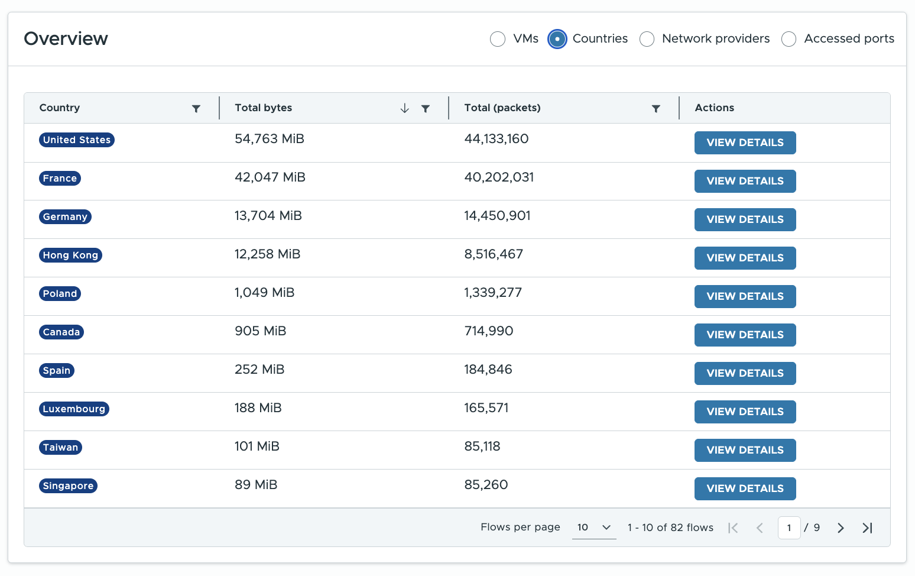Open the Total (packets) column filter

[656, 108]
